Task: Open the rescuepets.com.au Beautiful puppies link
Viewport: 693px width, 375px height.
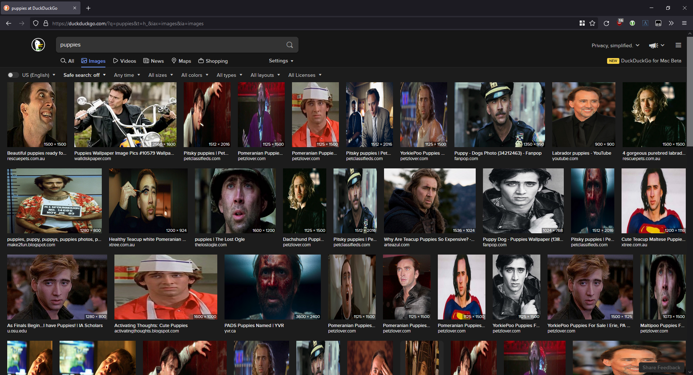Action: pos(37,153)
